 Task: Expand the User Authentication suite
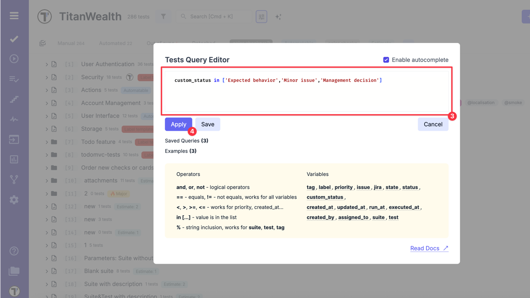tap(47, 64)
